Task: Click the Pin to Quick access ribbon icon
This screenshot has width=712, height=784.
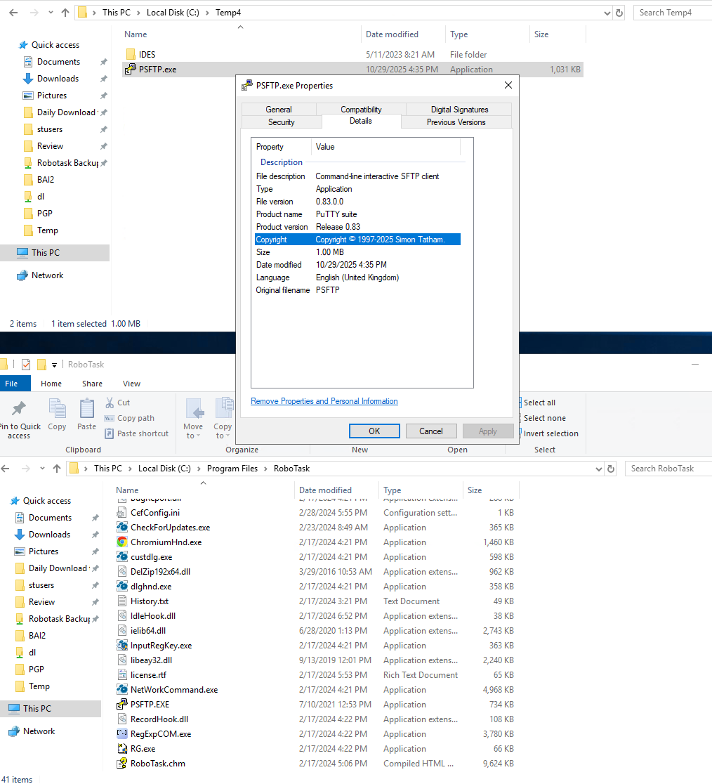Action: pos(19,410)
